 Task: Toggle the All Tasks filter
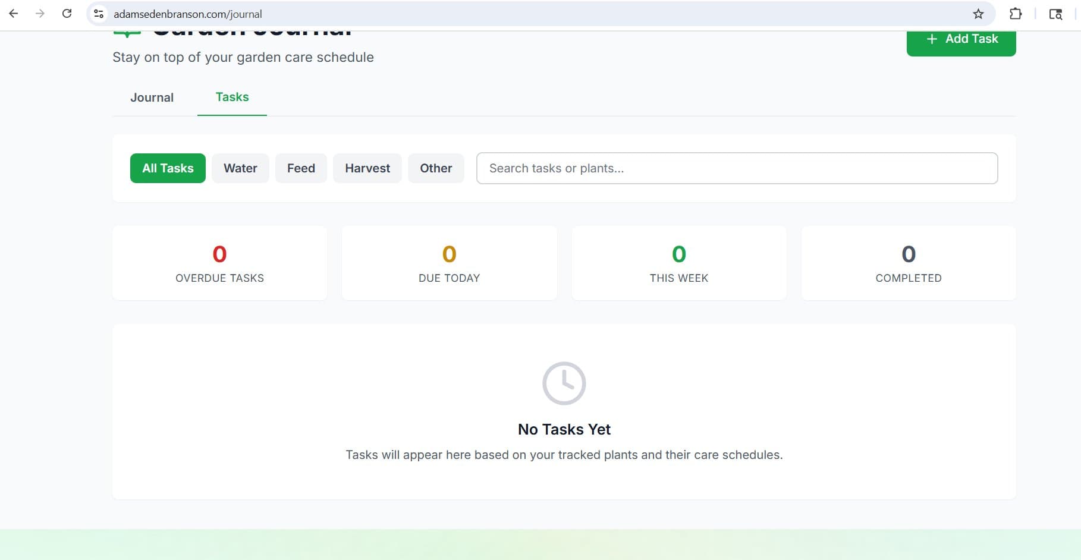[167, 168]
